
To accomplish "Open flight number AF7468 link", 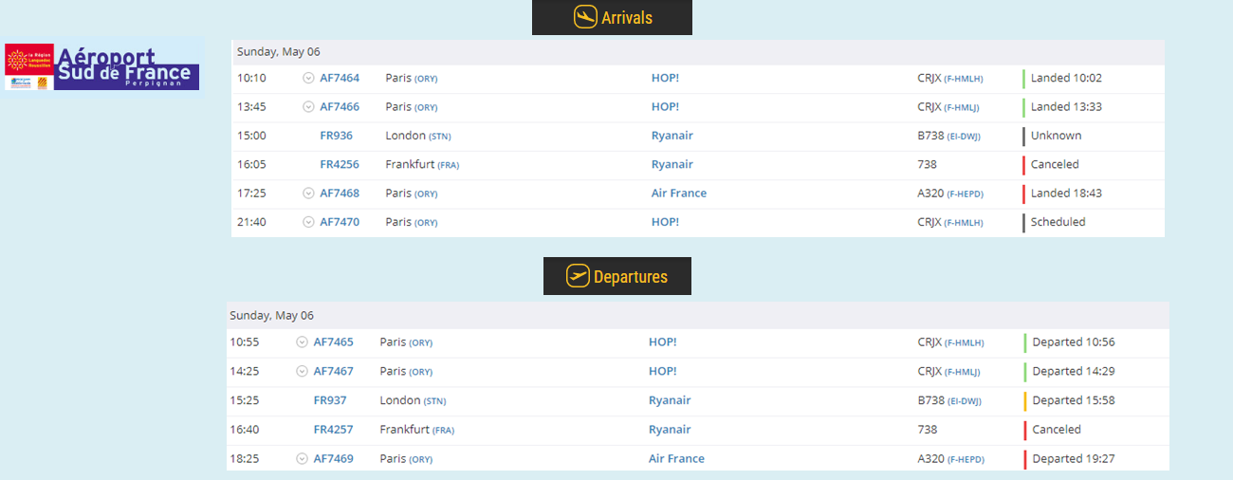I will 340,193.
